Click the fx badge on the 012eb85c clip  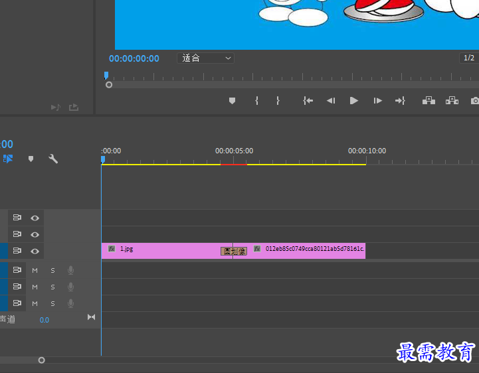pos(257,249)
